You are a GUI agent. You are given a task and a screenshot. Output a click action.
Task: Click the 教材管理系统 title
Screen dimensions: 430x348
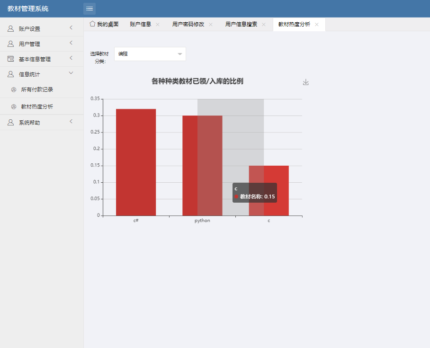click(x=28, y=9)
